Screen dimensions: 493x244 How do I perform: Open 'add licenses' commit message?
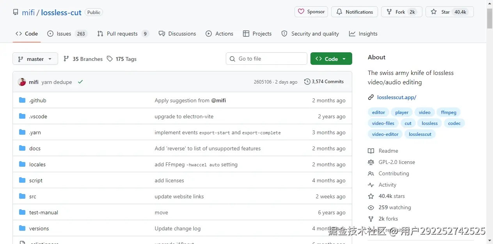coord(169,180)
